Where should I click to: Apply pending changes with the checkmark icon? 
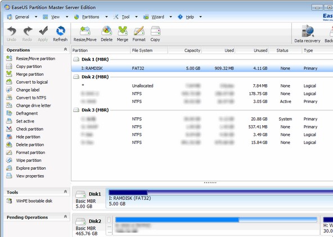coord(43,31)
